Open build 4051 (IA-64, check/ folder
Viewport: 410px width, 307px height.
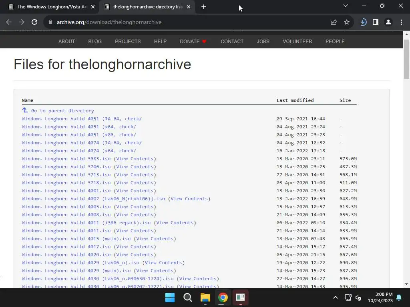(x=82, y=119)
